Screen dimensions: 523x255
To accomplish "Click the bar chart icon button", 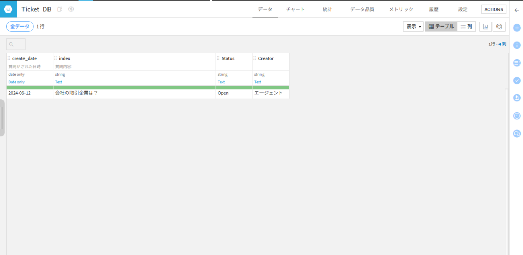I will tap(485, 27).
